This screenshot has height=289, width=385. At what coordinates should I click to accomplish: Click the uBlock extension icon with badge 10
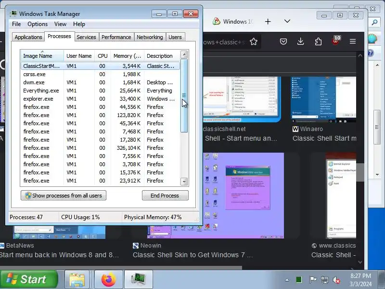click(335, 41)
